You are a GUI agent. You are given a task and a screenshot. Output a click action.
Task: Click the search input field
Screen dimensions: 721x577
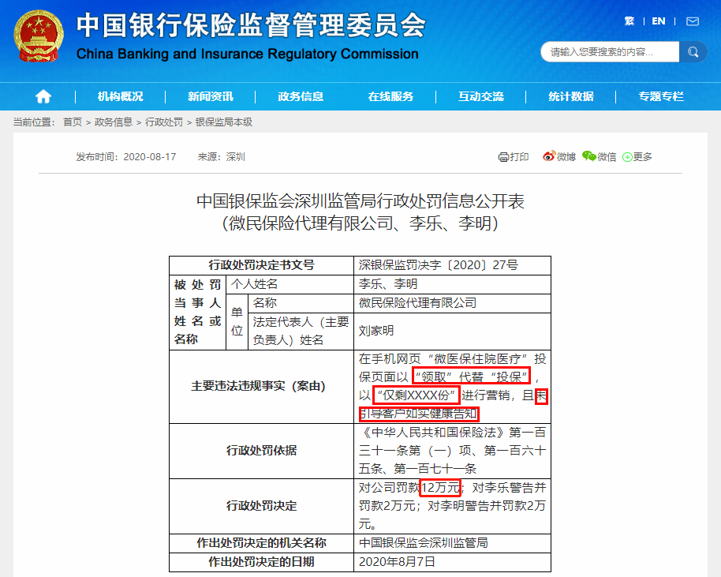coord(610,52)
